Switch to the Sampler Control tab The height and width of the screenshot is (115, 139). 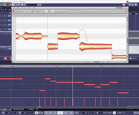coord(18,109)
